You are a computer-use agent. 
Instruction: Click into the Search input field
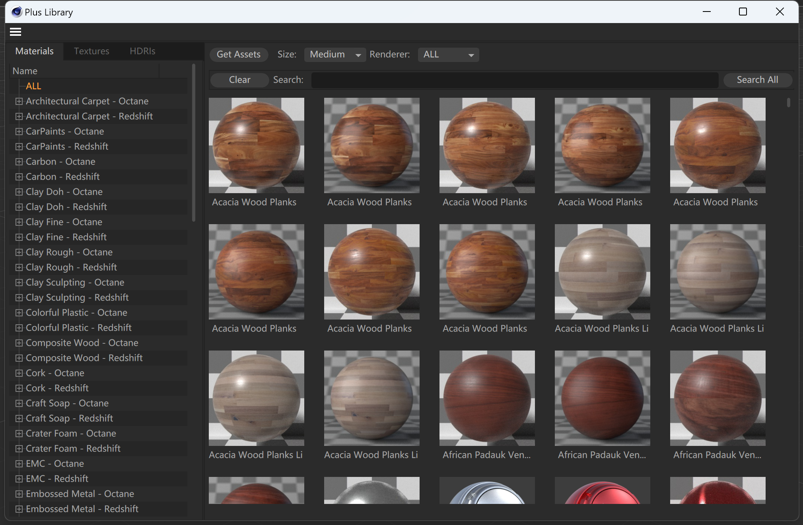(x=515, y=80)
